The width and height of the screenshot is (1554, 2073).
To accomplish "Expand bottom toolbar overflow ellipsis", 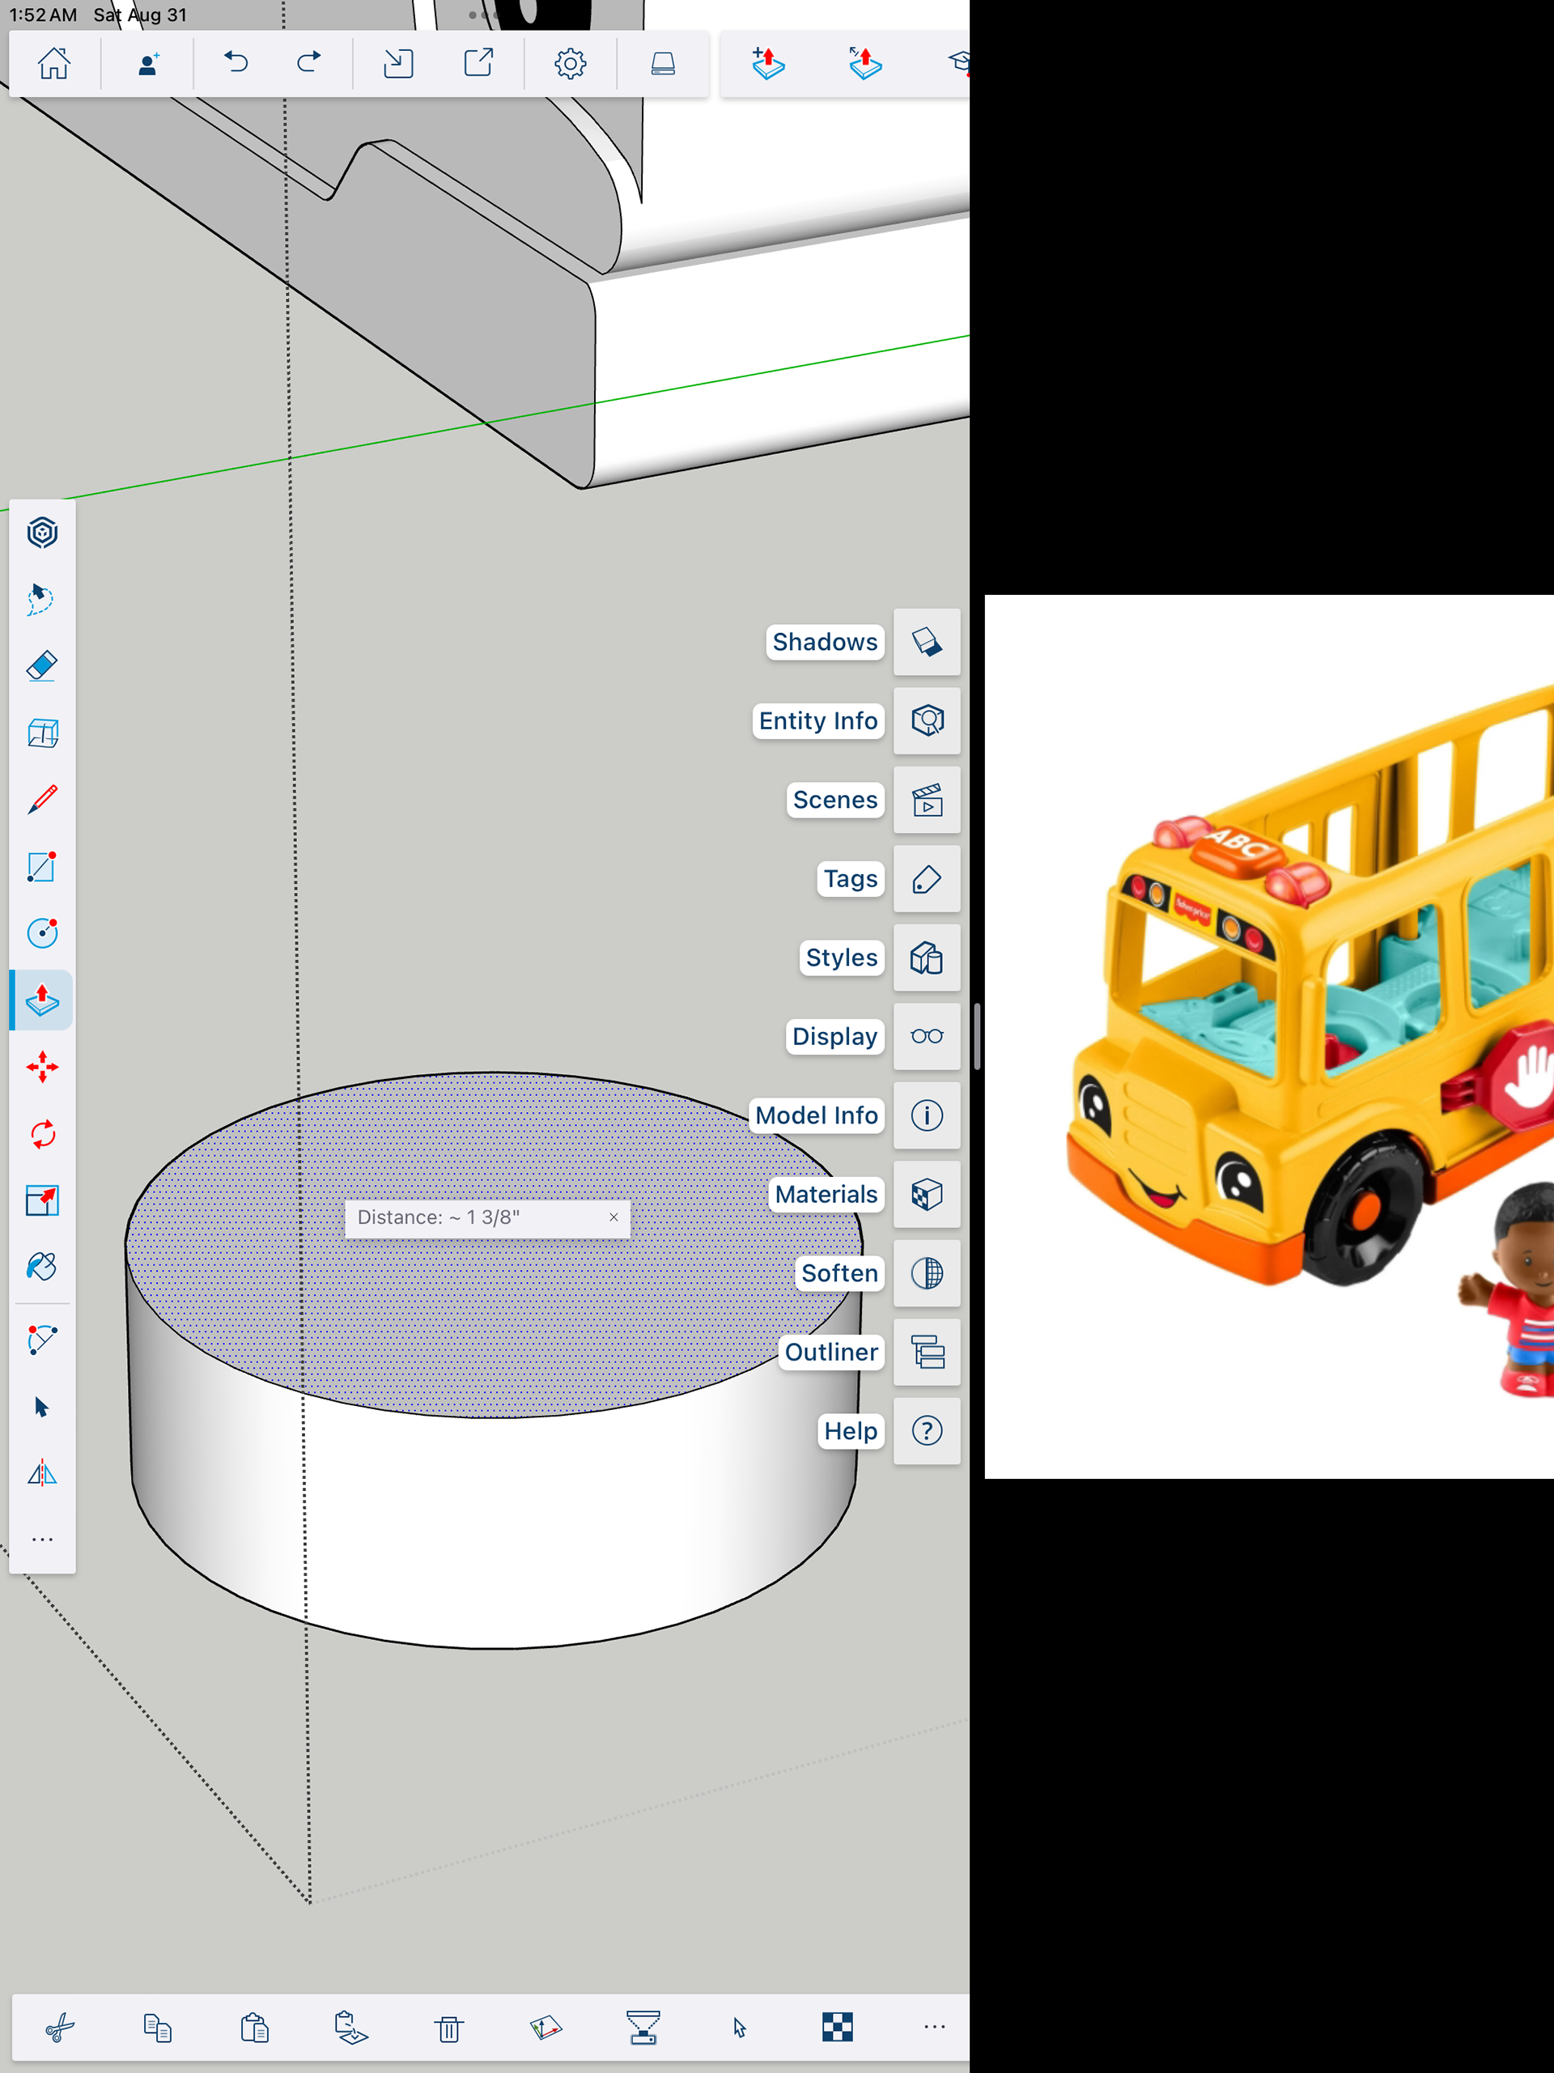I will click(x=933, y=2027).
